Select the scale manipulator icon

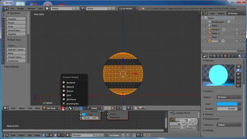click(88, 108)
